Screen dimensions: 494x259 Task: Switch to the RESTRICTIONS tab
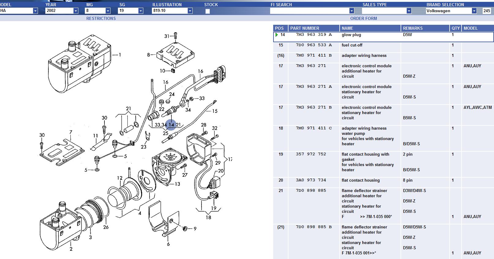pos(101,18)
